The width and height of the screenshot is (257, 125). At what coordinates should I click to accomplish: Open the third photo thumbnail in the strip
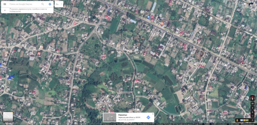click(247, 120)
